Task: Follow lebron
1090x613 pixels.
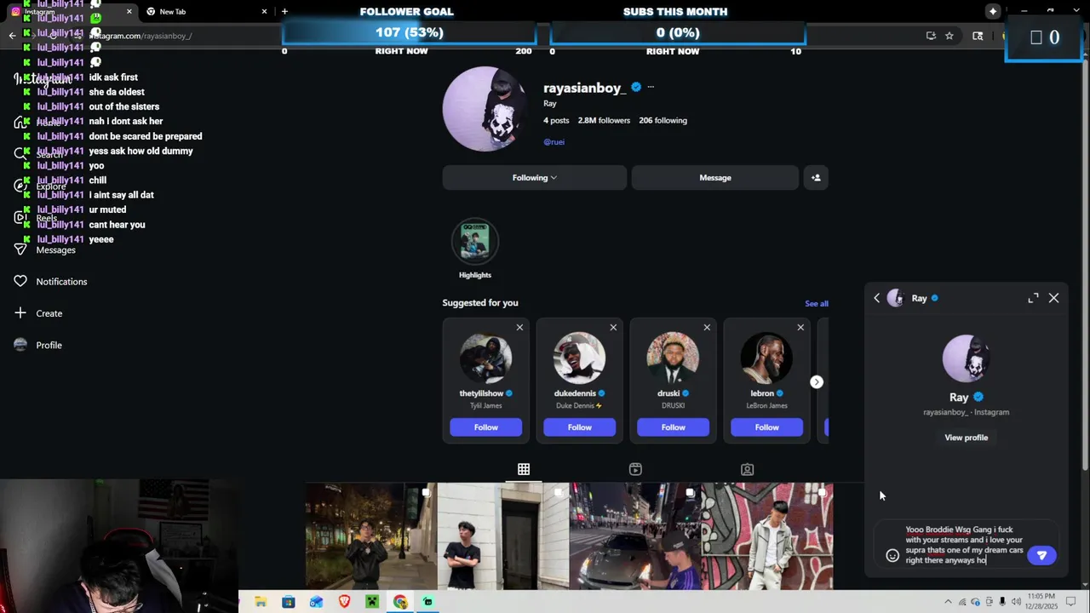Action: 766,427
